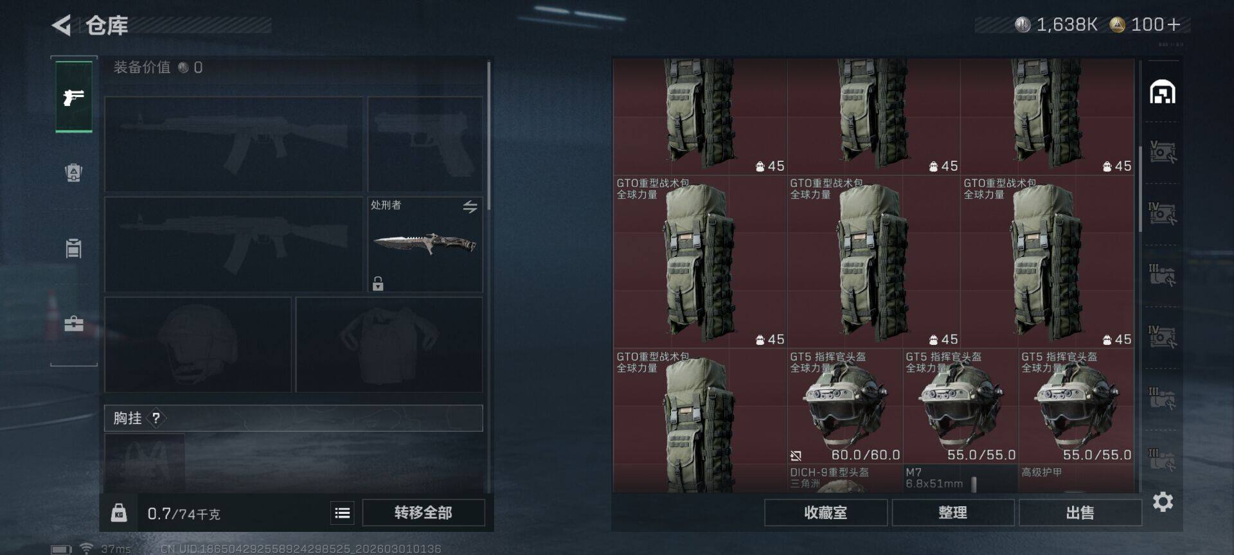1234x555 pixels.
Task: Click the stash inventory scrollbar
Action: 1140,189
